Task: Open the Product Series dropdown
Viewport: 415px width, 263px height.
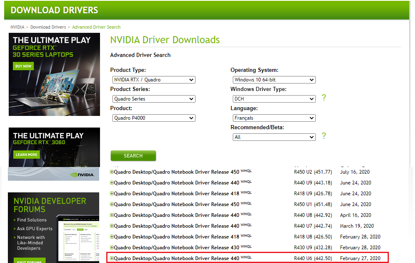Action: [x=154, y=99]
